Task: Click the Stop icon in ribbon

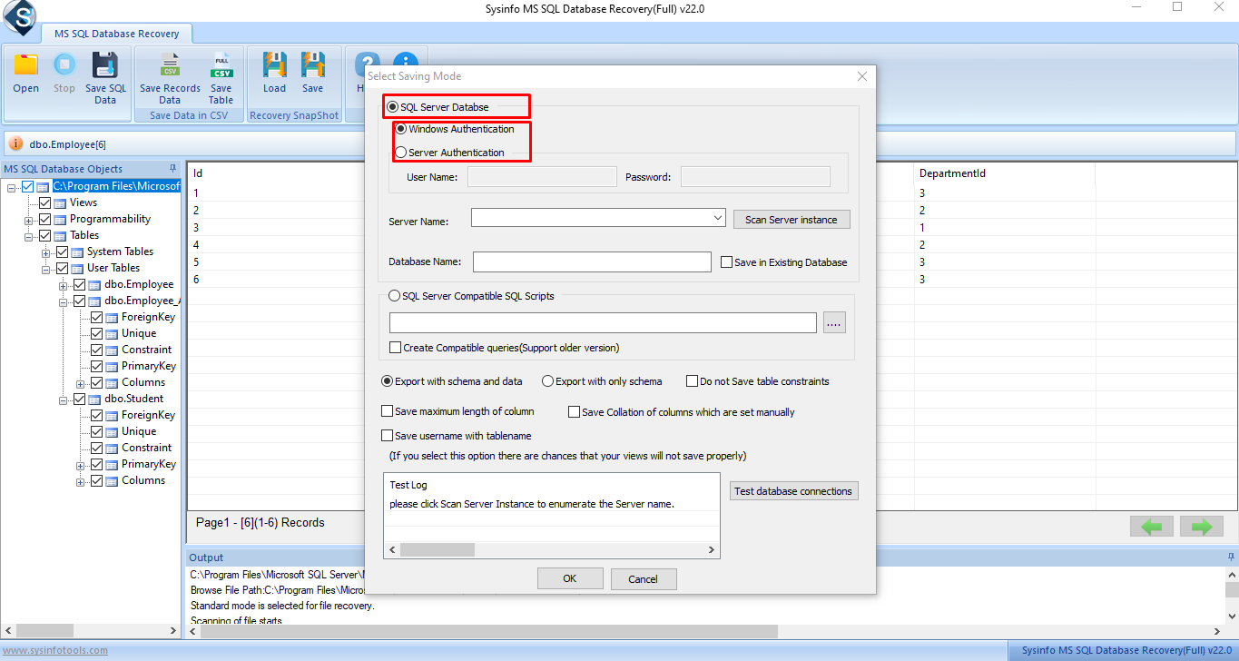Action: click(x=64, y=65)
